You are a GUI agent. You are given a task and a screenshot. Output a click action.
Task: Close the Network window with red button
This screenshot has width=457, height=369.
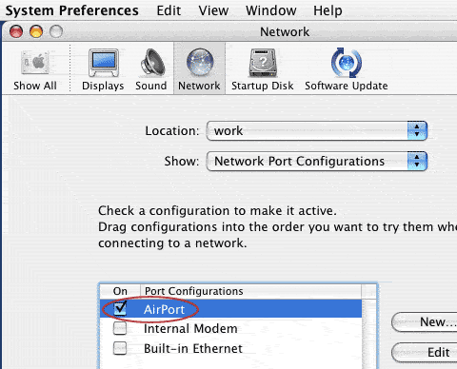pos(16,31)
